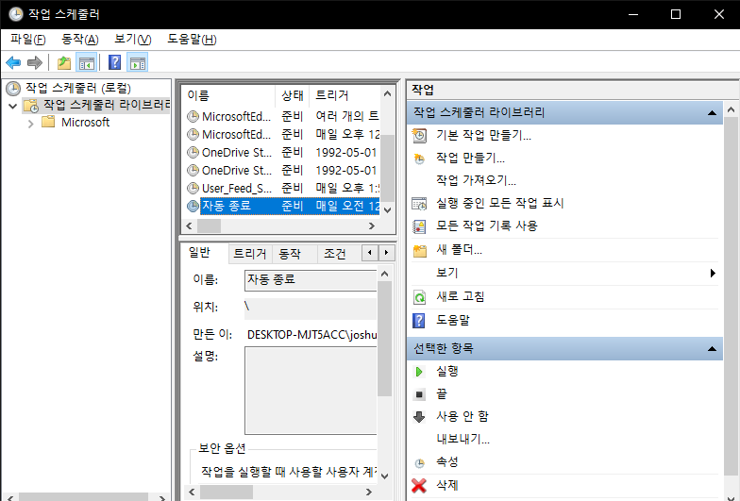Click 작업 가져오기... action
Screen dimensions: 740x501
(x=476, y=180)
